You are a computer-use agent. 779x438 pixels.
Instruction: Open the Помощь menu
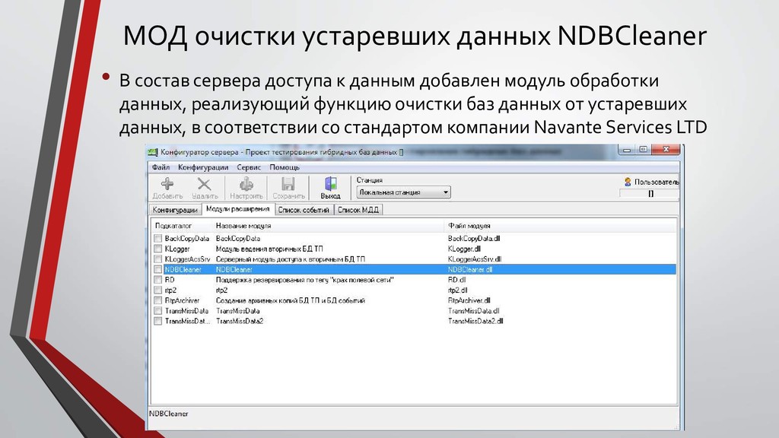pos(285,167)
